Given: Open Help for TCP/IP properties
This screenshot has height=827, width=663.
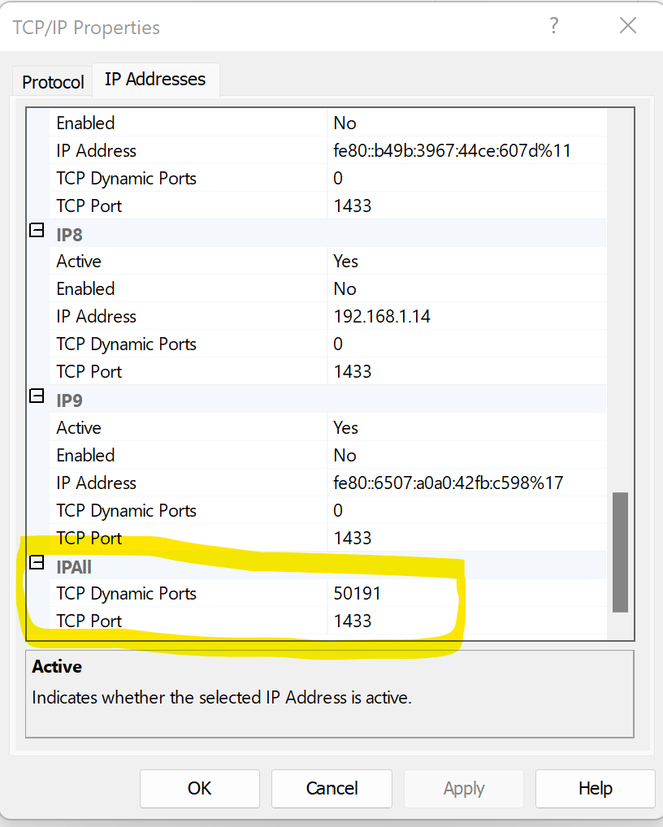Looking at the screenshot, I should 595,789.
